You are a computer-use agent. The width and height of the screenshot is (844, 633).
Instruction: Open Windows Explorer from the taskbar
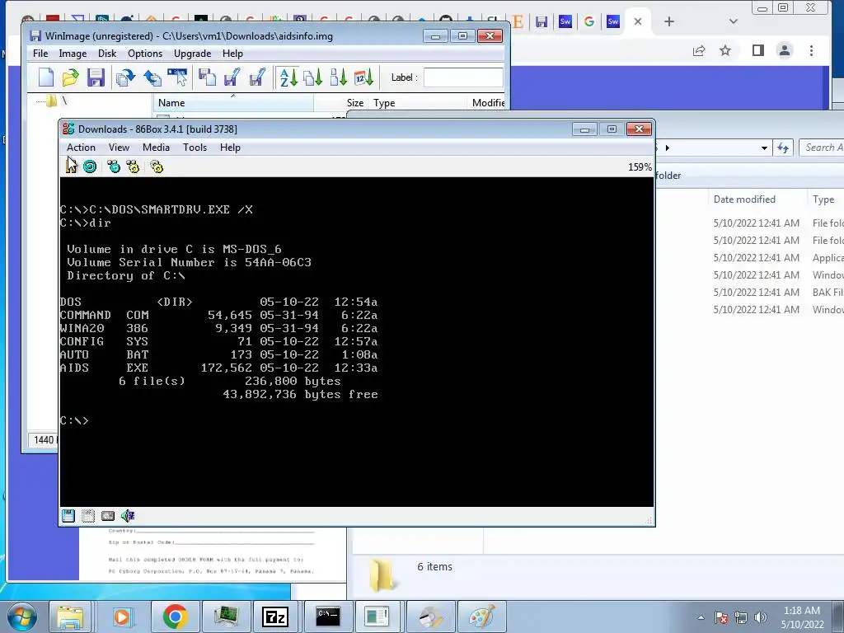(71, 617)
